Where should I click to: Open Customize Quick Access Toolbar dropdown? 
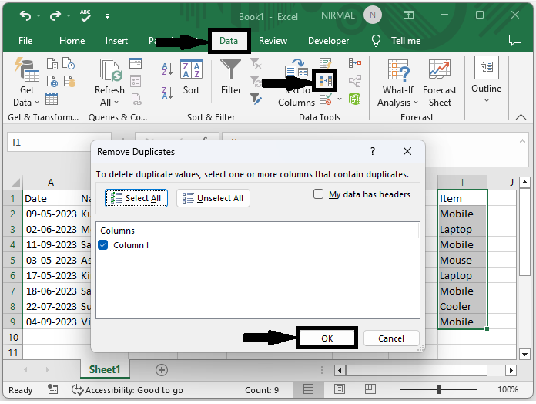[x=107, y=15]
